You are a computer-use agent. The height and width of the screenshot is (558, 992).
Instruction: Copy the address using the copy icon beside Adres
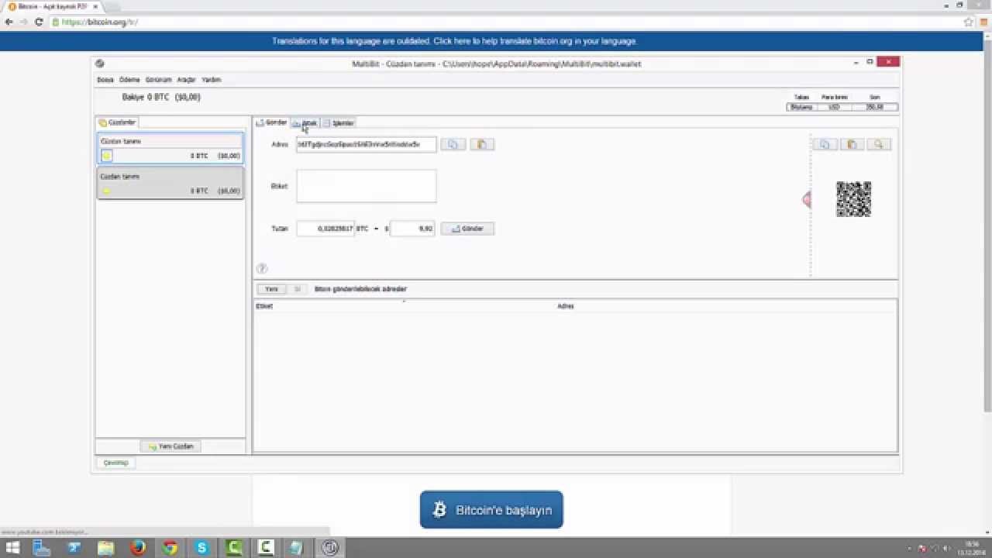click(453, 144)
